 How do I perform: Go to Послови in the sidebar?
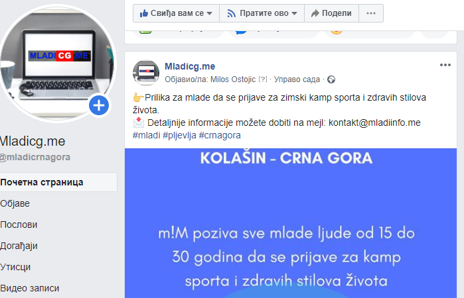tap(19, 224)
